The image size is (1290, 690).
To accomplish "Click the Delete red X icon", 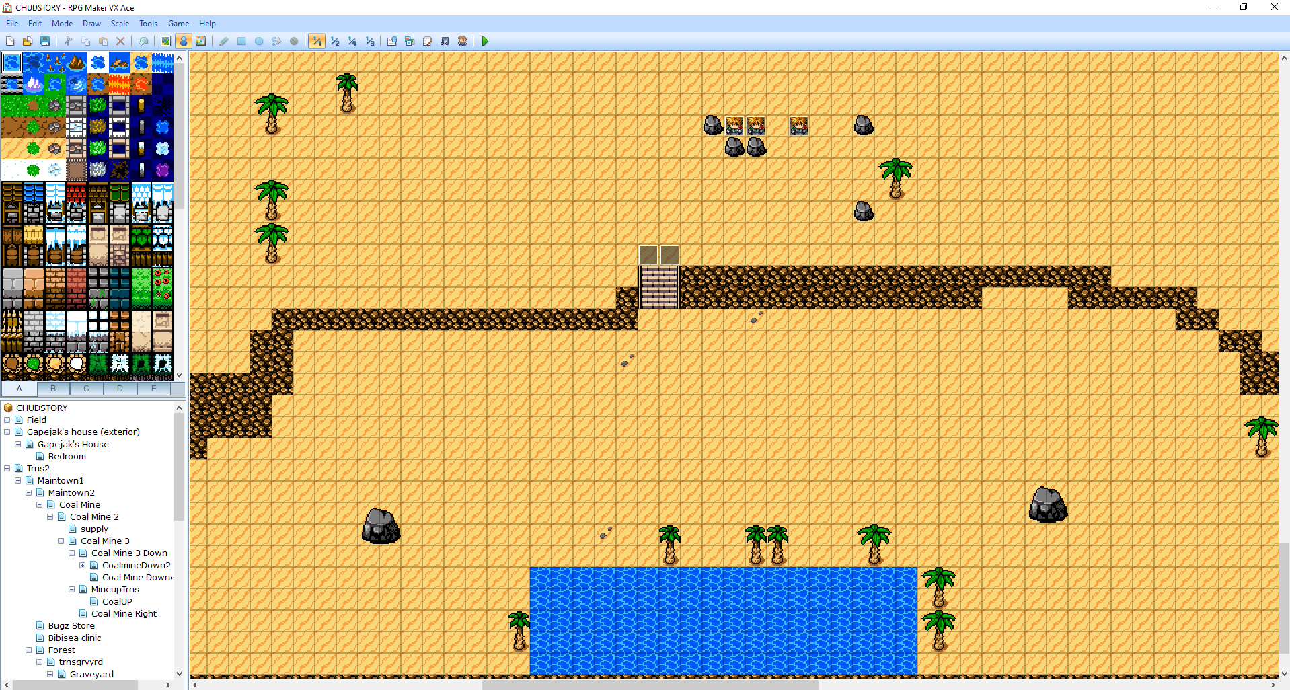I will [120, 42].
